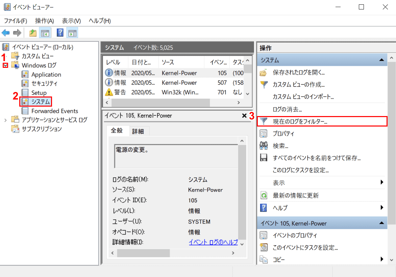
Task: Sort events by 日付と... column header
Action: pos(144,62)
